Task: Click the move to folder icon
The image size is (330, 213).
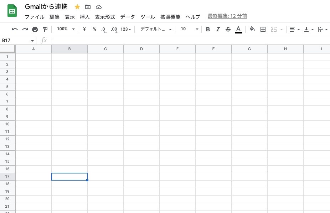Action: 88,7
